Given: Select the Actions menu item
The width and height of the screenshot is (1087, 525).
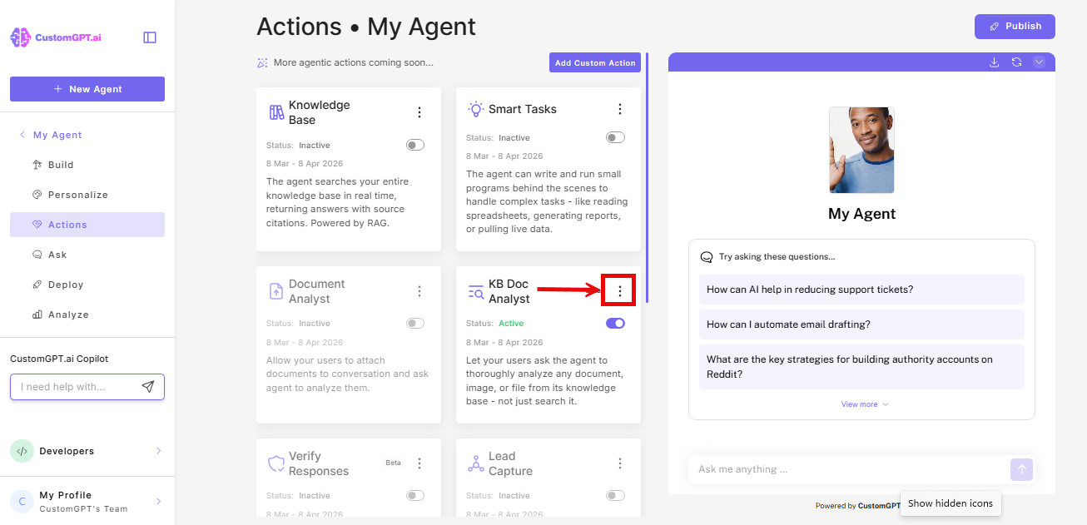Looking at the screenshot, I should [x=87, y=225].
